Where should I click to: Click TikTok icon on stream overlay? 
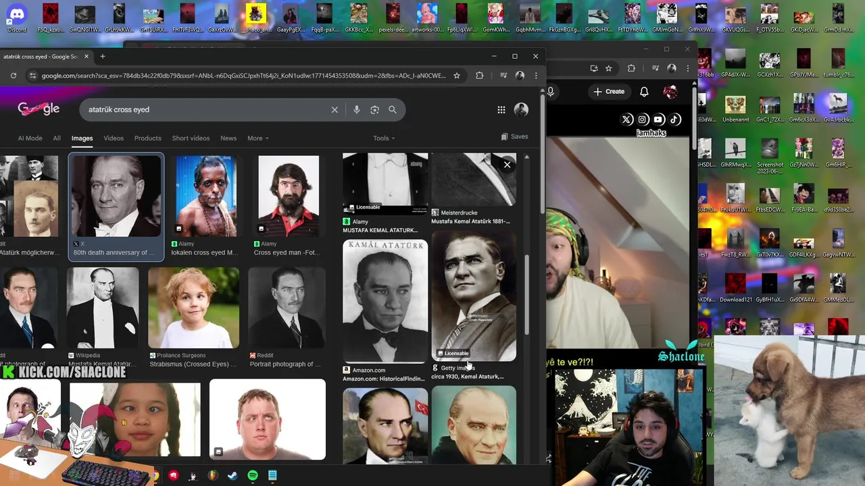click(x=674, y=119)
